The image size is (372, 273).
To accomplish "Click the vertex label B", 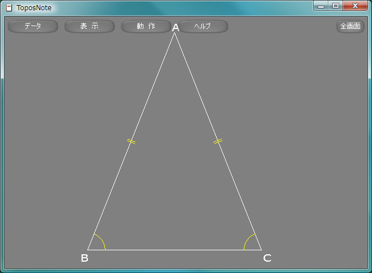I will [x=84, y=258].
